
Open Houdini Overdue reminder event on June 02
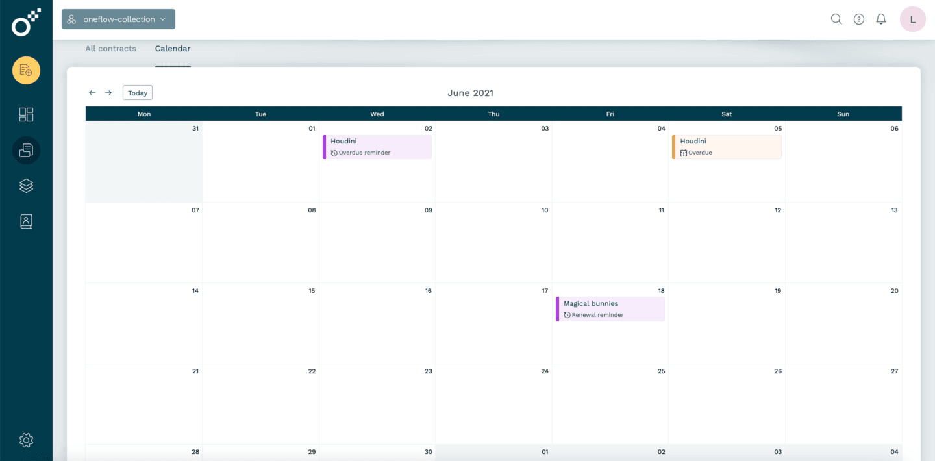[x=377, y=147]
